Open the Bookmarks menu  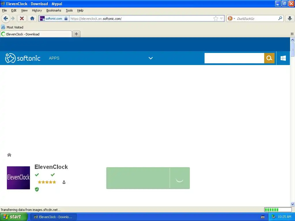[54, 10]
